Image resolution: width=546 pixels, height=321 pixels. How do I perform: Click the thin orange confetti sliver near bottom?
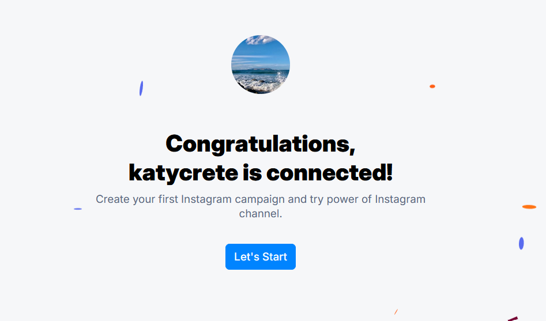[396, 312]
